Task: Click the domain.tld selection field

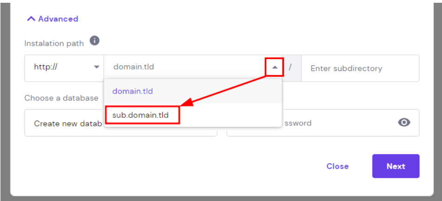Action: 184,67
